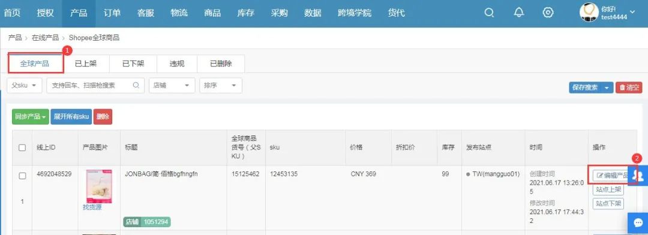Viewport: 648px width, 235px height.
Task: Switch to the 已上架 tab
Action: (x=86, y=64)
